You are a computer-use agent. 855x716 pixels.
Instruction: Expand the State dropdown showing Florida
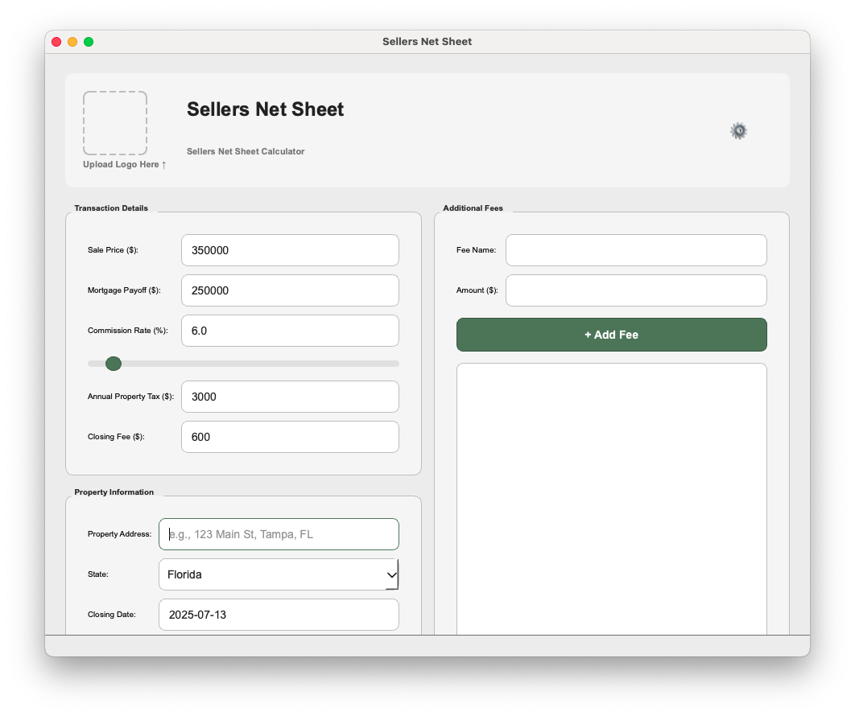[279, 574]
